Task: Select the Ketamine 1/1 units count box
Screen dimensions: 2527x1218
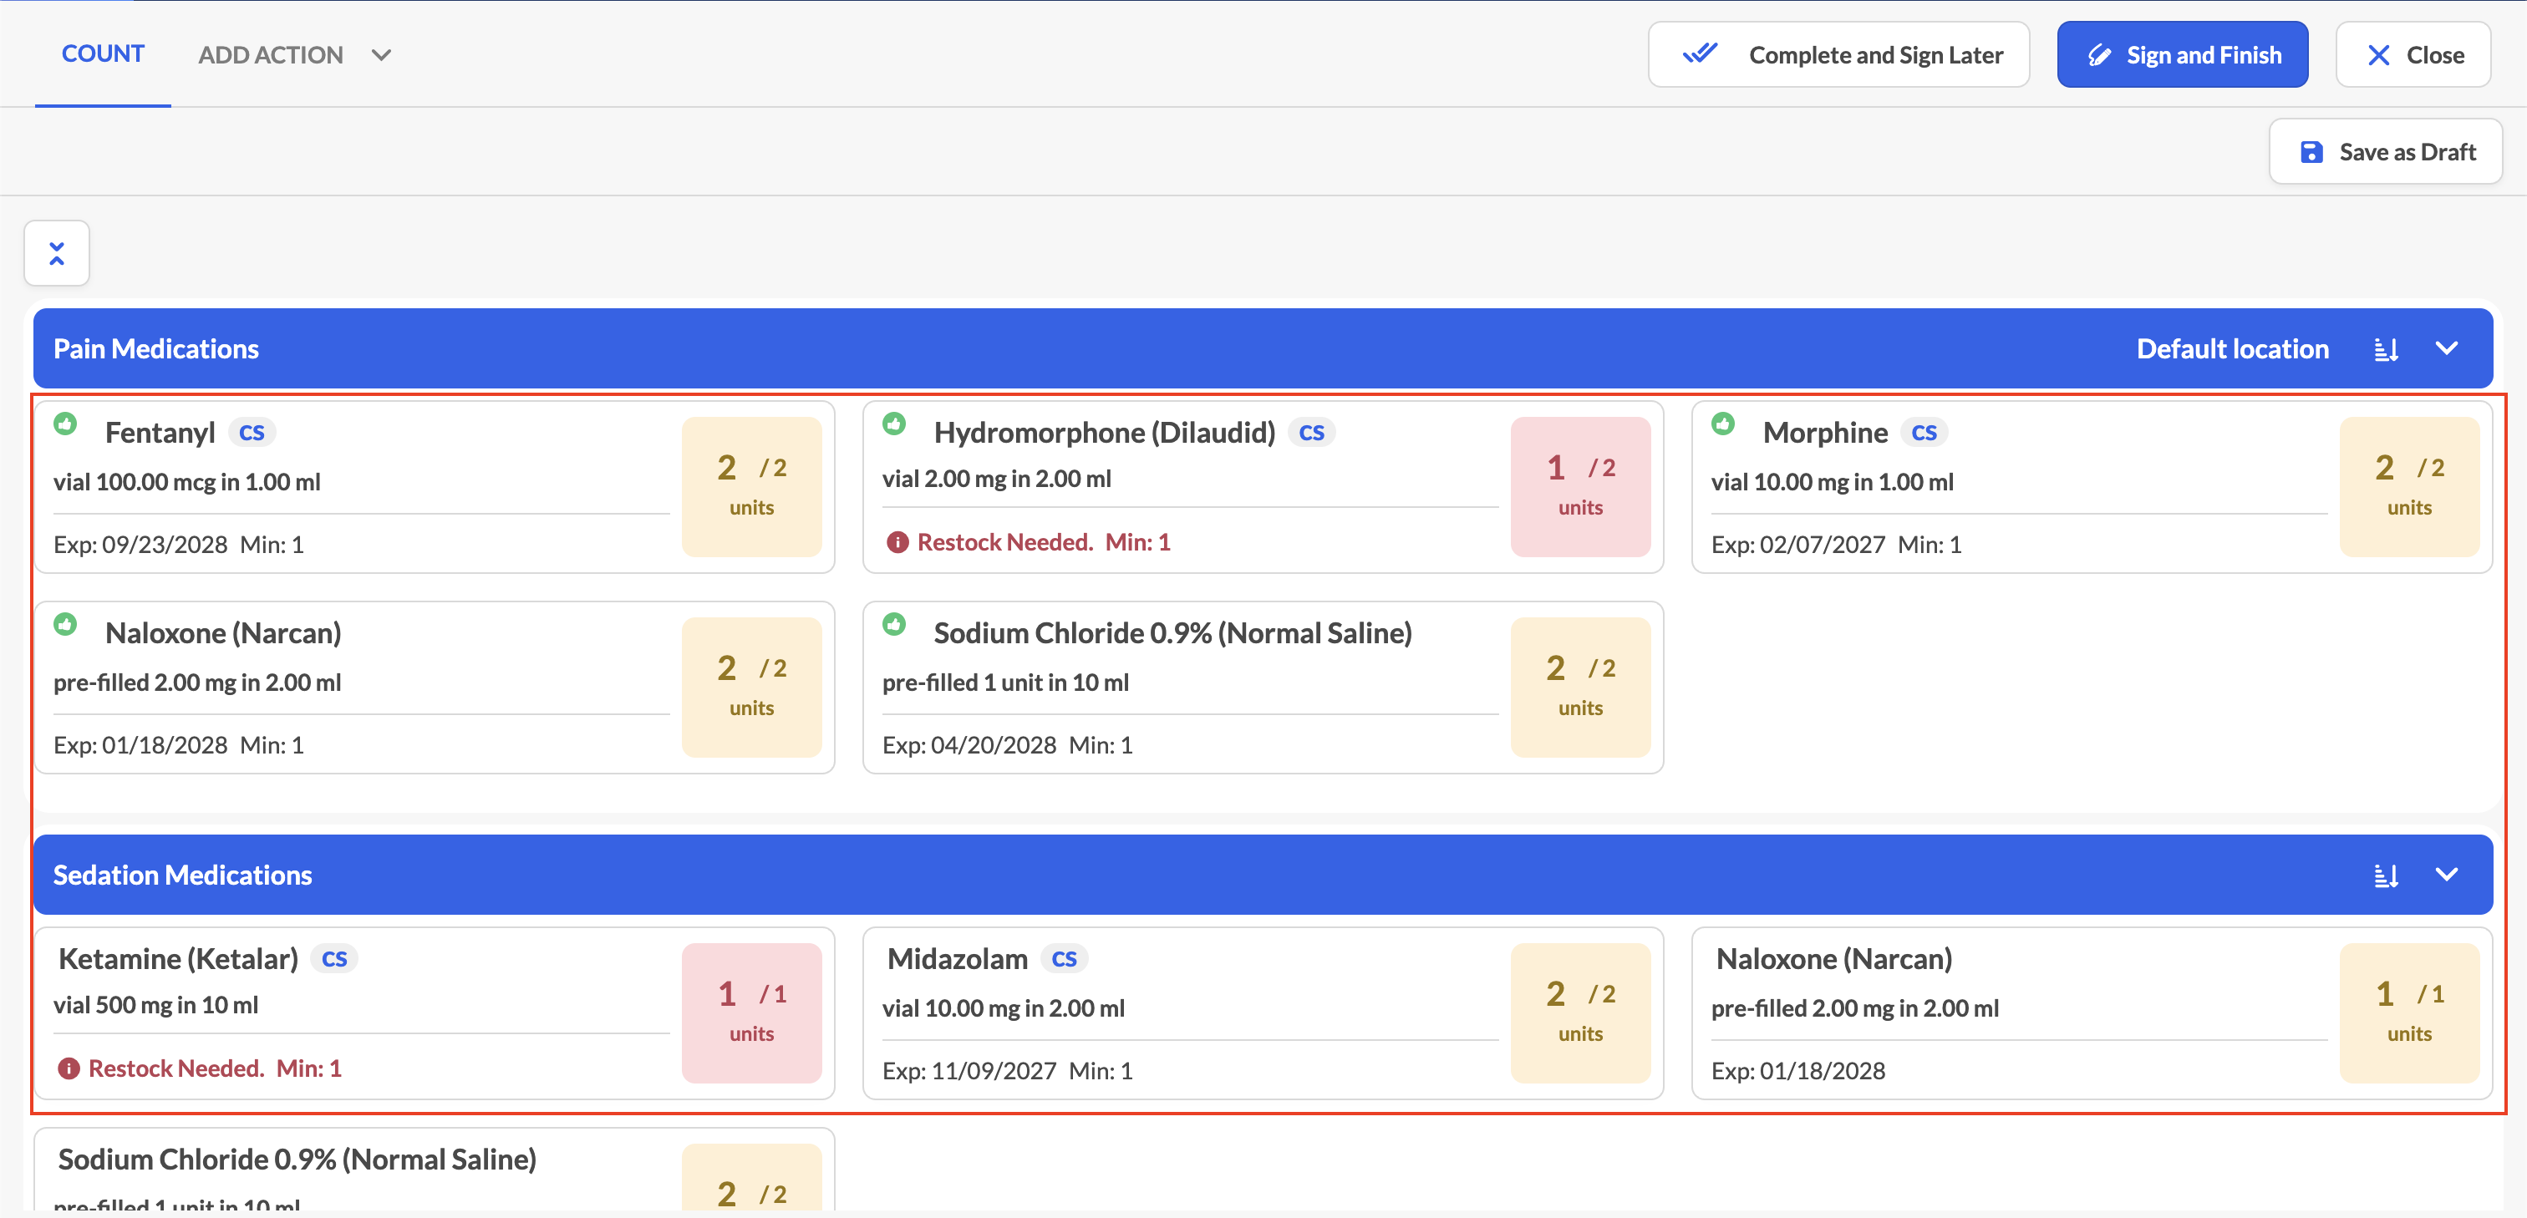Action: pyautogui.click(x=751, y=1013)
